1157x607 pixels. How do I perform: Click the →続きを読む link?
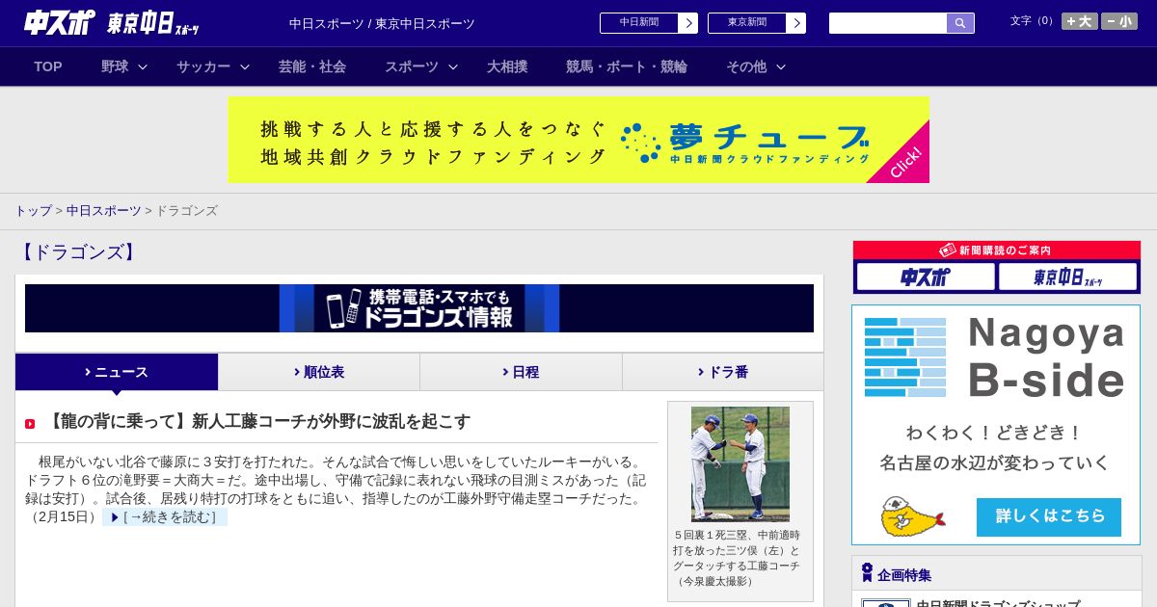click(x=165, y=517)
